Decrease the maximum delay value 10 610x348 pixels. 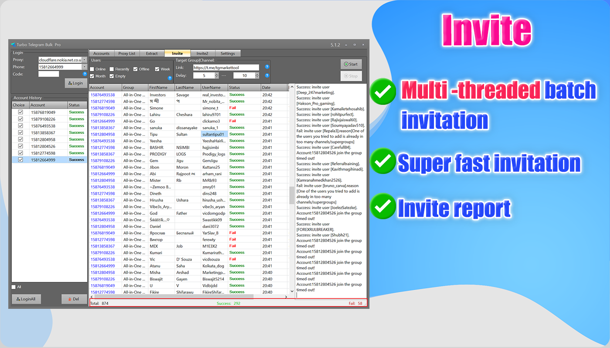257,77
